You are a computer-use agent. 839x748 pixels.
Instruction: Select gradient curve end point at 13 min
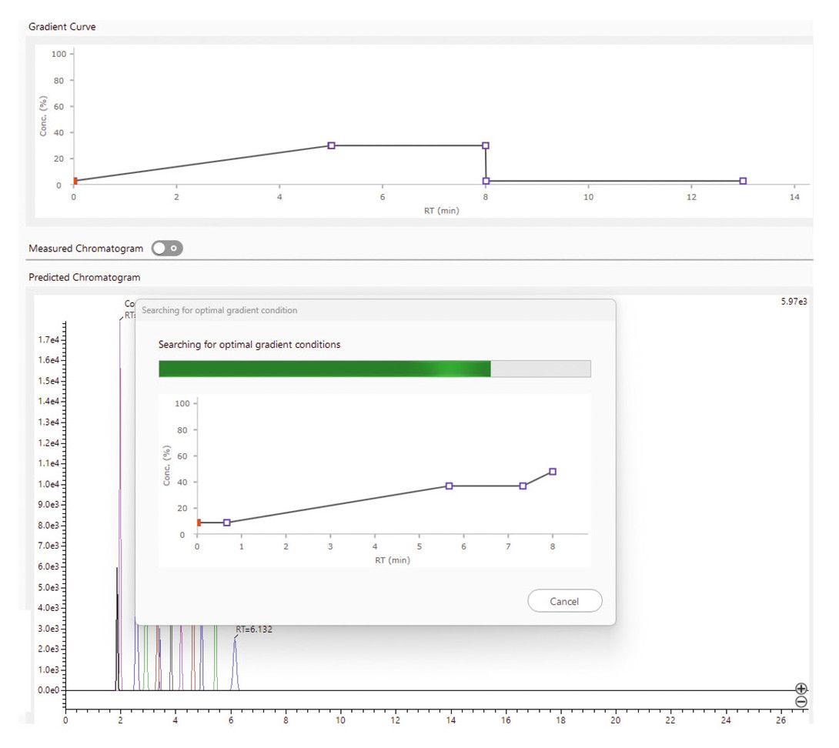(x=743, y=181)
